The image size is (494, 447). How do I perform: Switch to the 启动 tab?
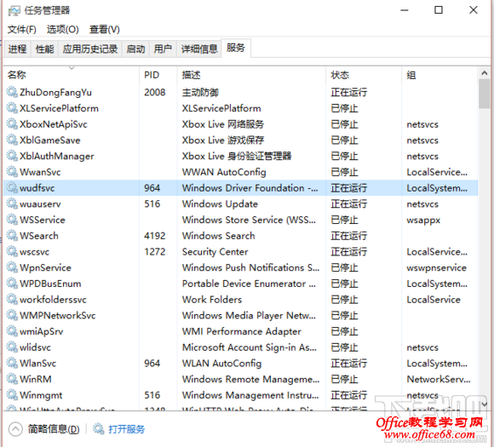[x=135, y=49]
